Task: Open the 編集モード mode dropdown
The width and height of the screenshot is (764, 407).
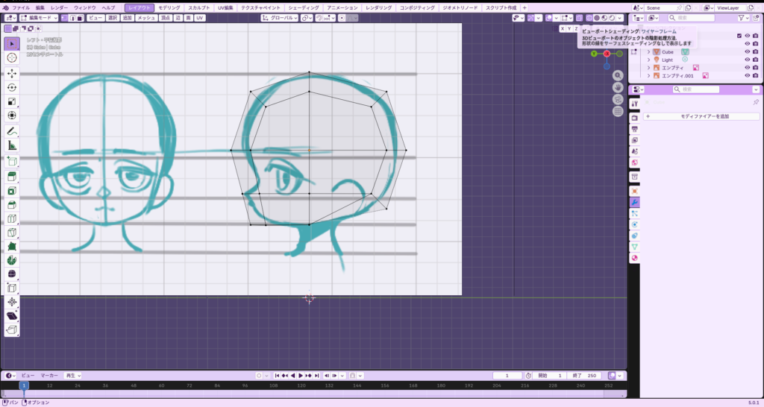Action: (x=38, y=17)
